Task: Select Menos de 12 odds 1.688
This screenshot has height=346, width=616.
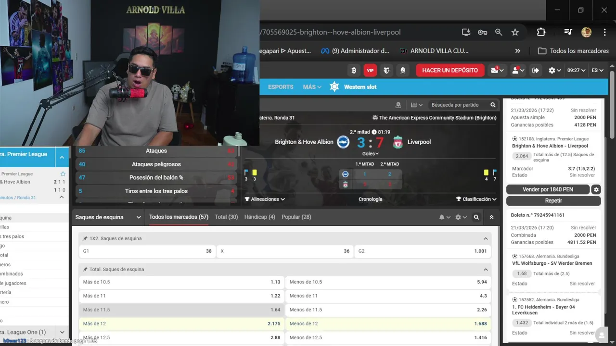Action: pos(388,324)
